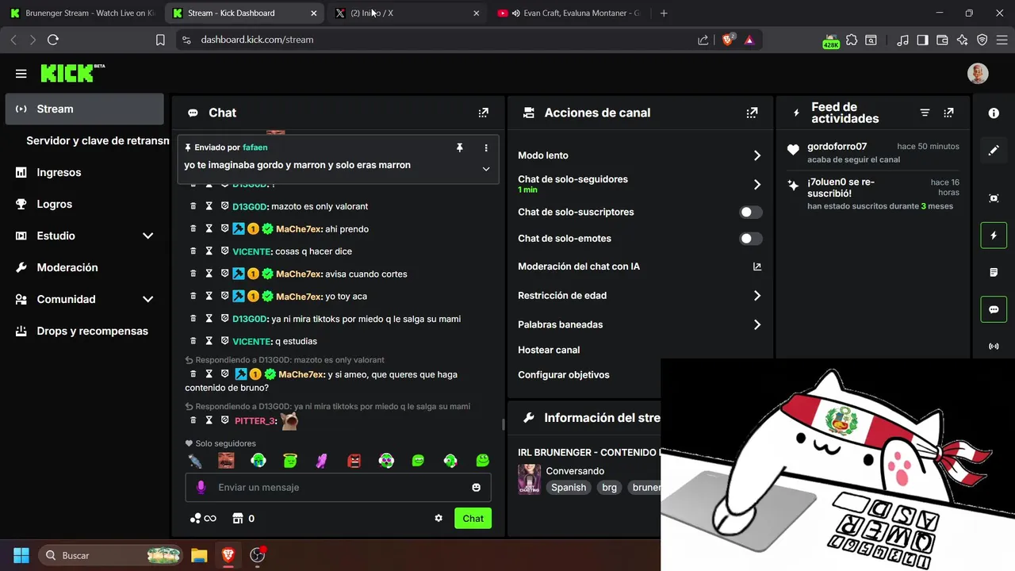Click Hostear canal
The image size is (1015, 571).
click(549, 350)
